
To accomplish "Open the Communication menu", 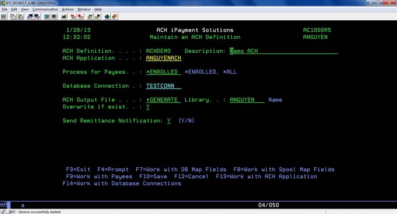I will 45,9.
